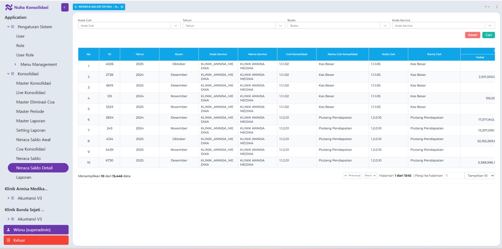The image size is (502, 249).
Task: Click the Nuha Konsolidasi logo
Action: [27, 7]
